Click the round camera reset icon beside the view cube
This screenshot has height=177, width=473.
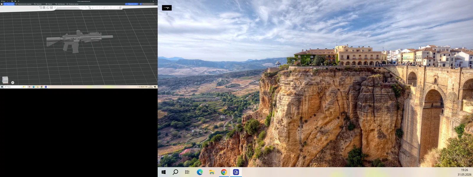(x=13, y=83)
